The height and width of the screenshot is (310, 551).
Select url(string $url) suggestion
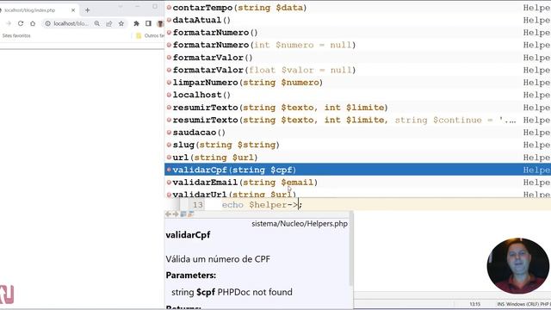point(358,158)
